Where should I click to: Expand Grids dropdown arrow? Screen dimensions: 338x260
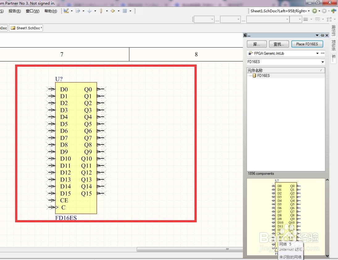130,11
